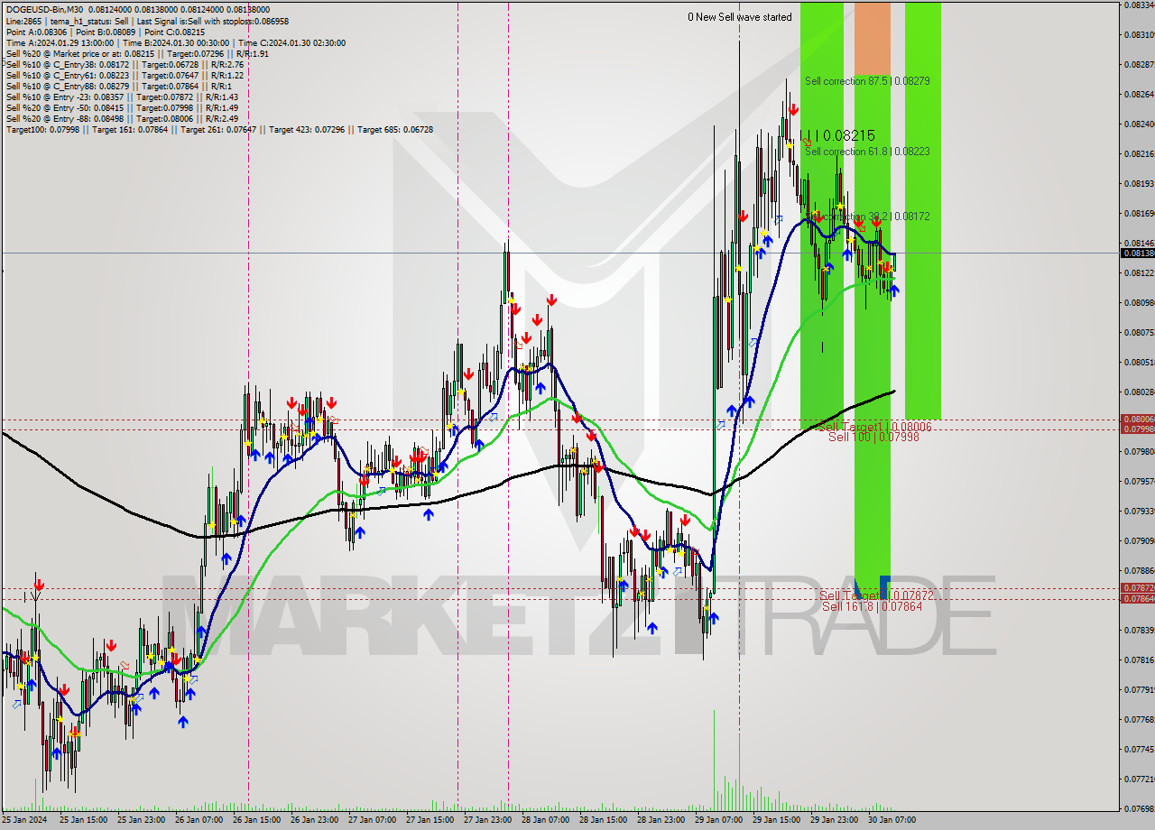Click the '25 Jan 2024' date on time axis

(23, 820)
